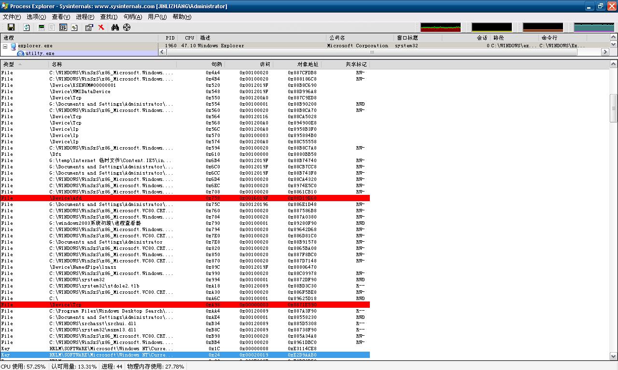Image resolution: width=618 pixels, height=370 pixels.
Task: Collapse the explorer.exe process tree node
Action: click(5, 46)
